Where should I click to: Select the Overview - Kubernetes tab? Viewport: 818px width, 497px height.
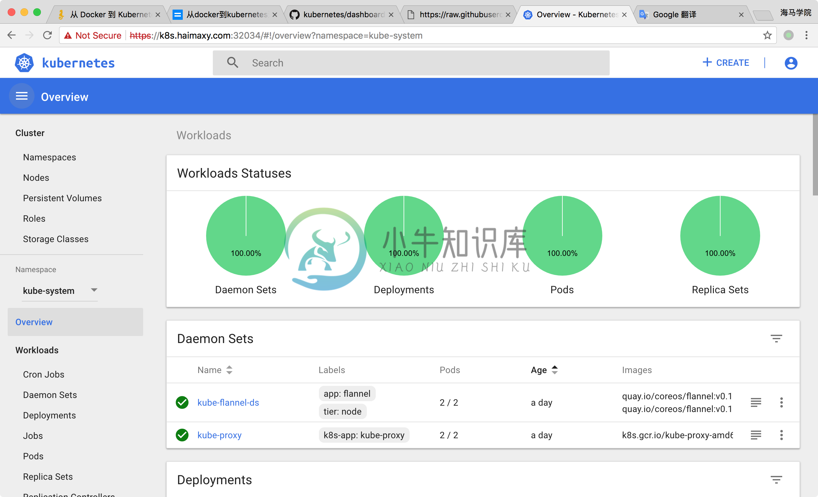(x=576, y=15)
